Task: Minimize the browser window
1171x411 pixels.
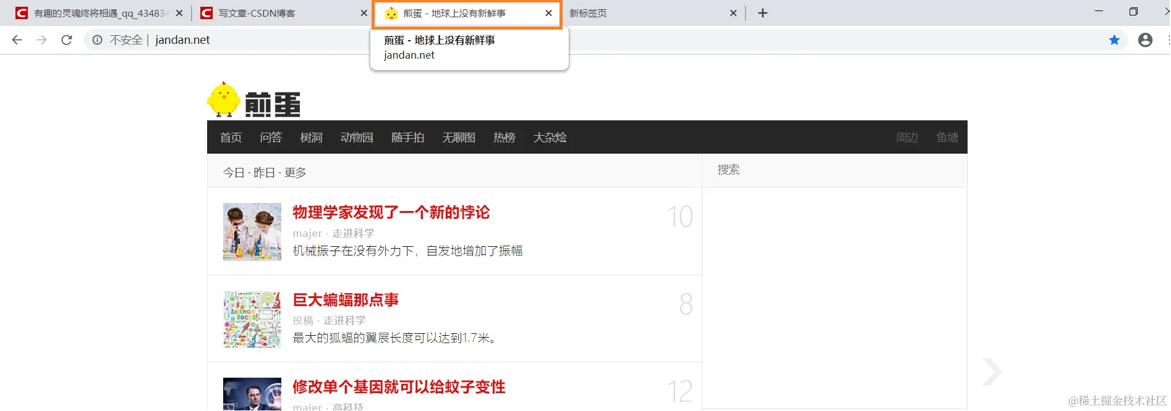Action: coord(1099,12)
